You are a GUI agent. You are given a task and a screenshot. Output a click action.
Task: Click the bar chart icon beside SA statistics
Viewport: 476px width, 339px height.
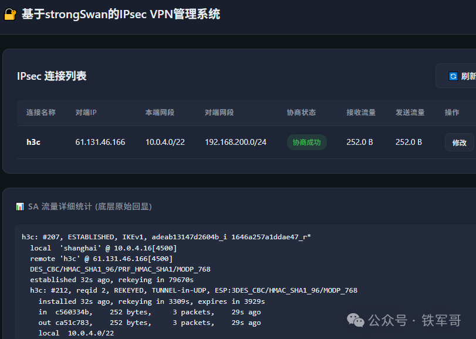click(19, 206)
